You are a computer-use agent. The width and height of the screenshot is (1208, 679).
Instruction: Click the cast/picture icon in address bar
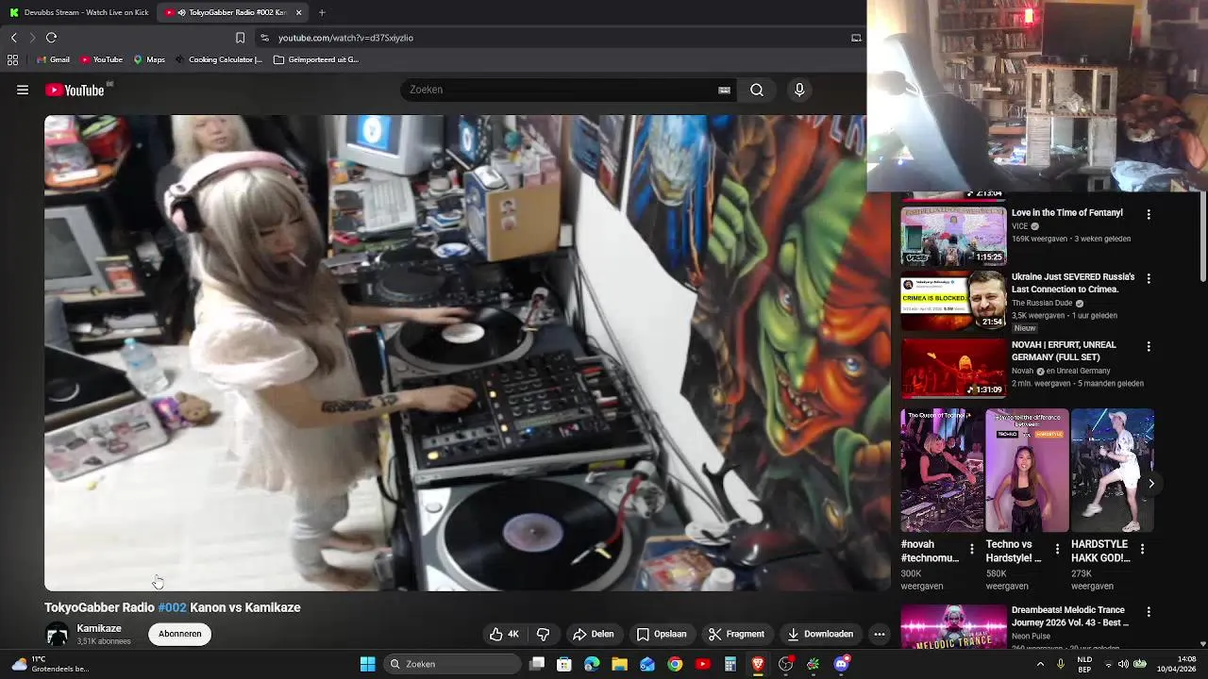(856, 38)
